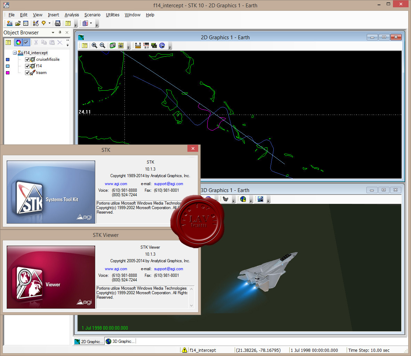Click the New Scenario toolbar icon
Image resolution: width=411 pixels, height=356 pixels.
click(x=10, y=23)
